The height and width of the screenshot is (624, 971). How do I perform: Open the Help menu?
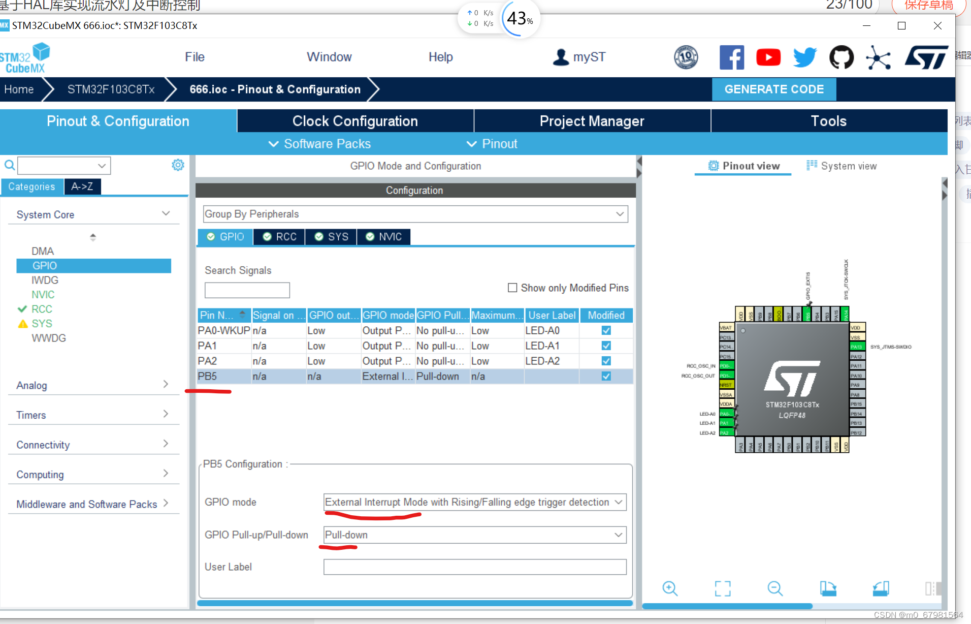(440, 57)
